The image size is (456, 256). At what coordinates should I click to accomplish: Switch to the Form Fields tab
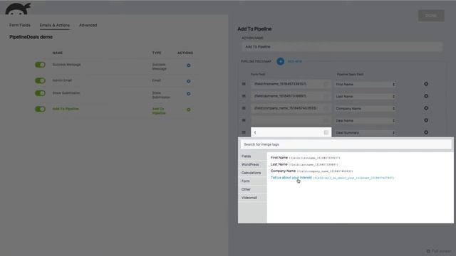point(20,26)
